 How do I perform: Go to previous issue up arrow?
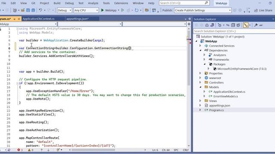click(x=42, y=150)
